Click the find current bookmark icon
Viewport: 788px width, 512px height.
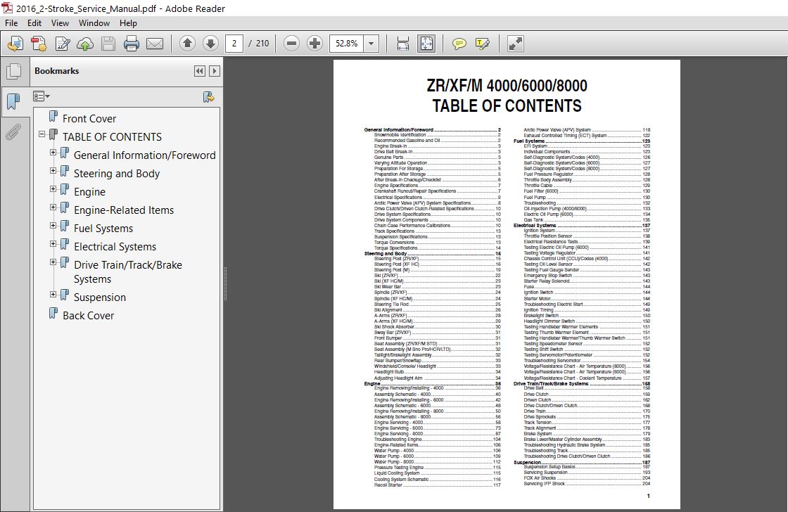tap(208, 97)
